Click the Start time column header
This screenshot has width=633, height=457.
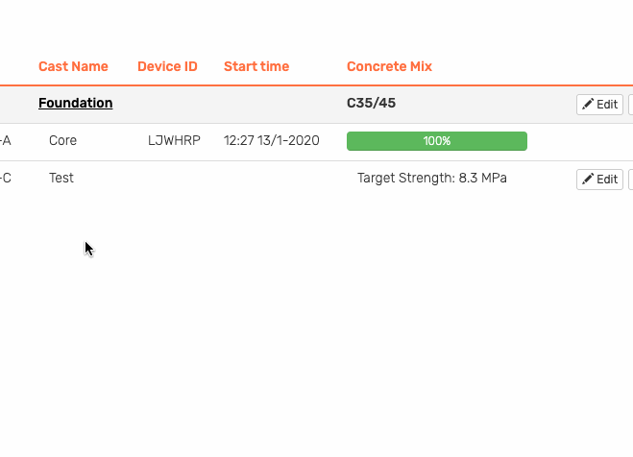(x=256, y=66)
